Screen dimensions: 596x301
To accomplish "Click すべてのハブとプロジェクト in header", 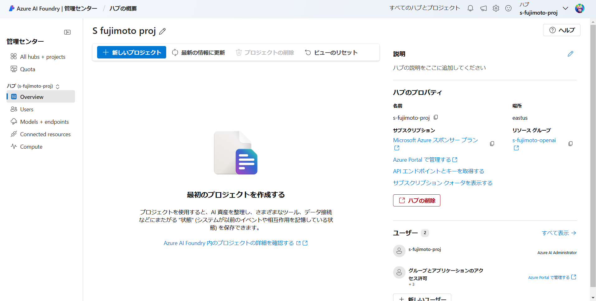I will click(x=425, y=8).
